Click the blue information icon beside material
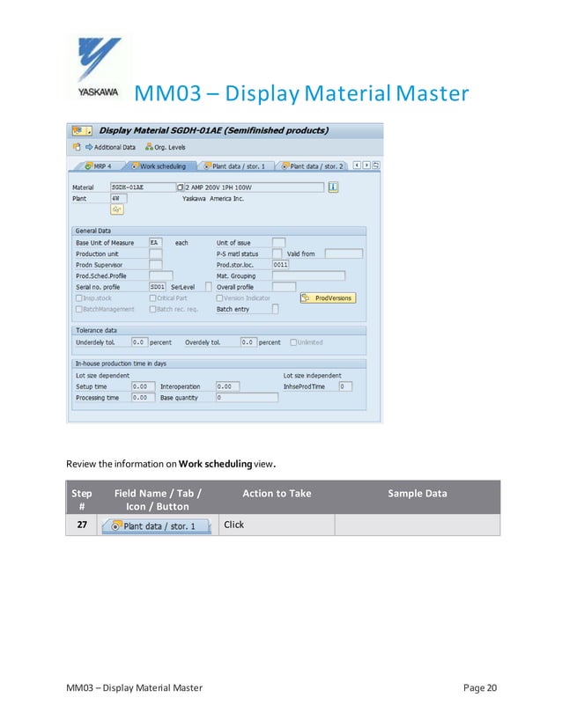This screenshot has width=562, height=727. [333, 187]
